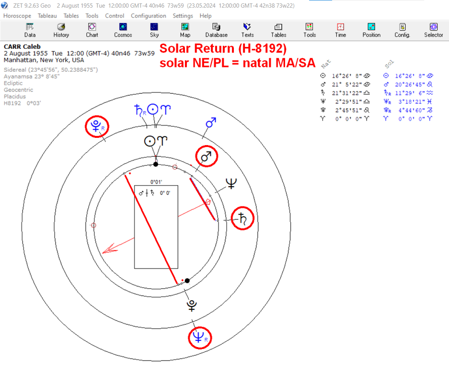449x383 pixels.
Task: Open the Configuration menu
Action: (149, 16)
